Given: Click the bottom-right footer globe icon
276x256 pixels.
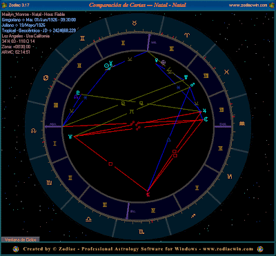Looking at the screenshot, I should click(x=260, y=249).
